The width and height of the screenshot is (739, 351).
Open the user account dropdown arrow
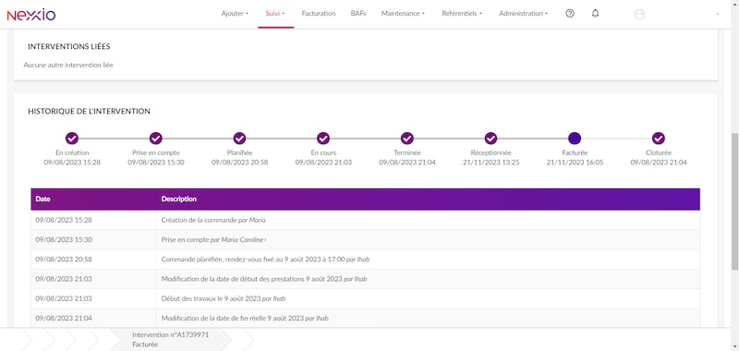pos(718,14)
